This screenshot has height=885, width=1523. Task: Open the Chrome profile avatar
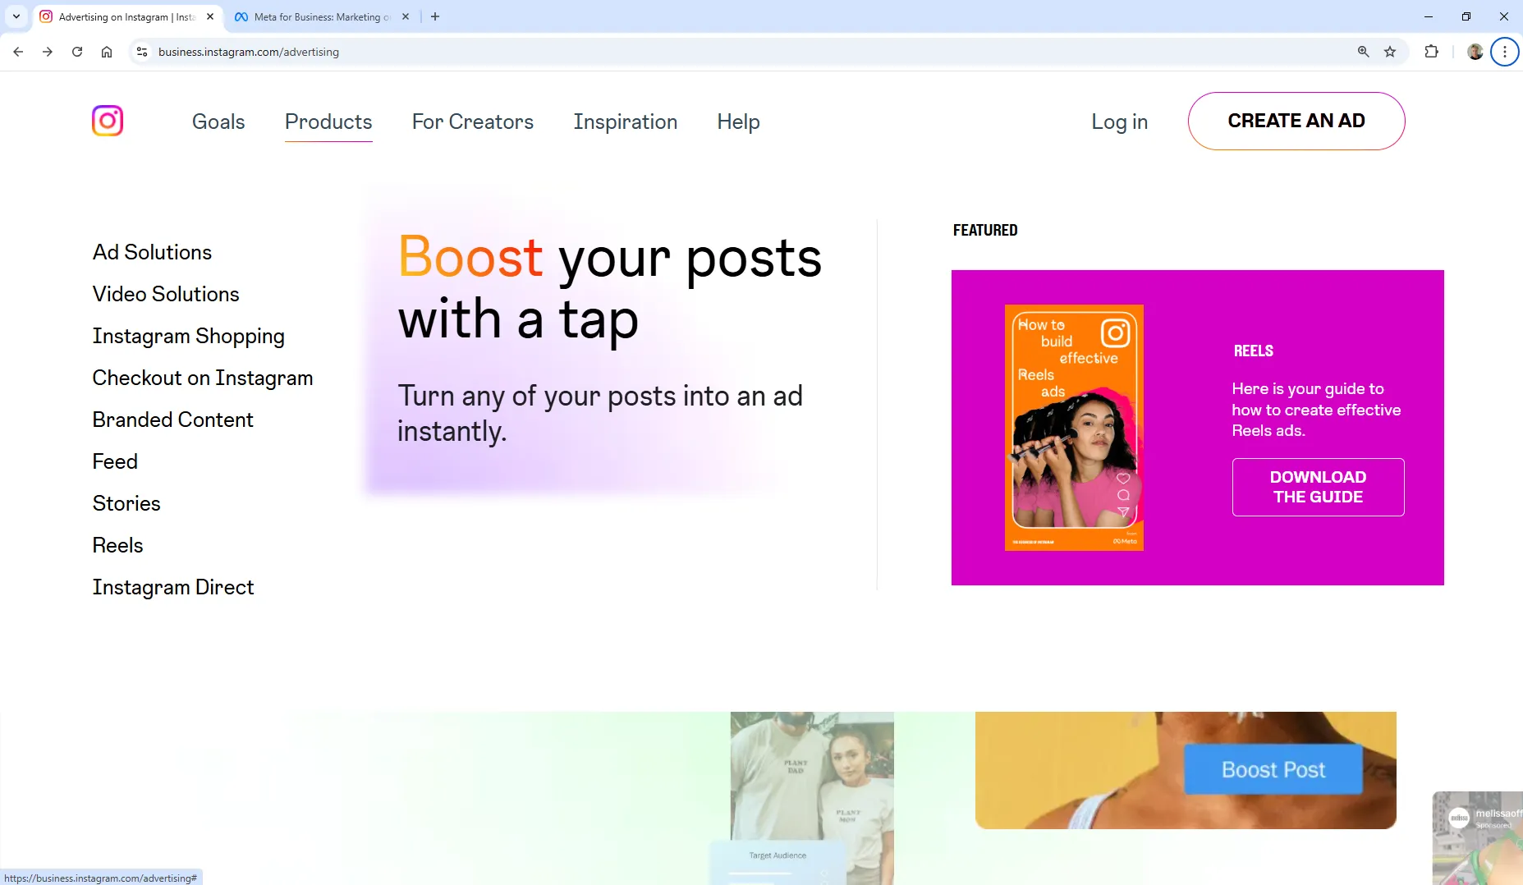point(1475,52)
